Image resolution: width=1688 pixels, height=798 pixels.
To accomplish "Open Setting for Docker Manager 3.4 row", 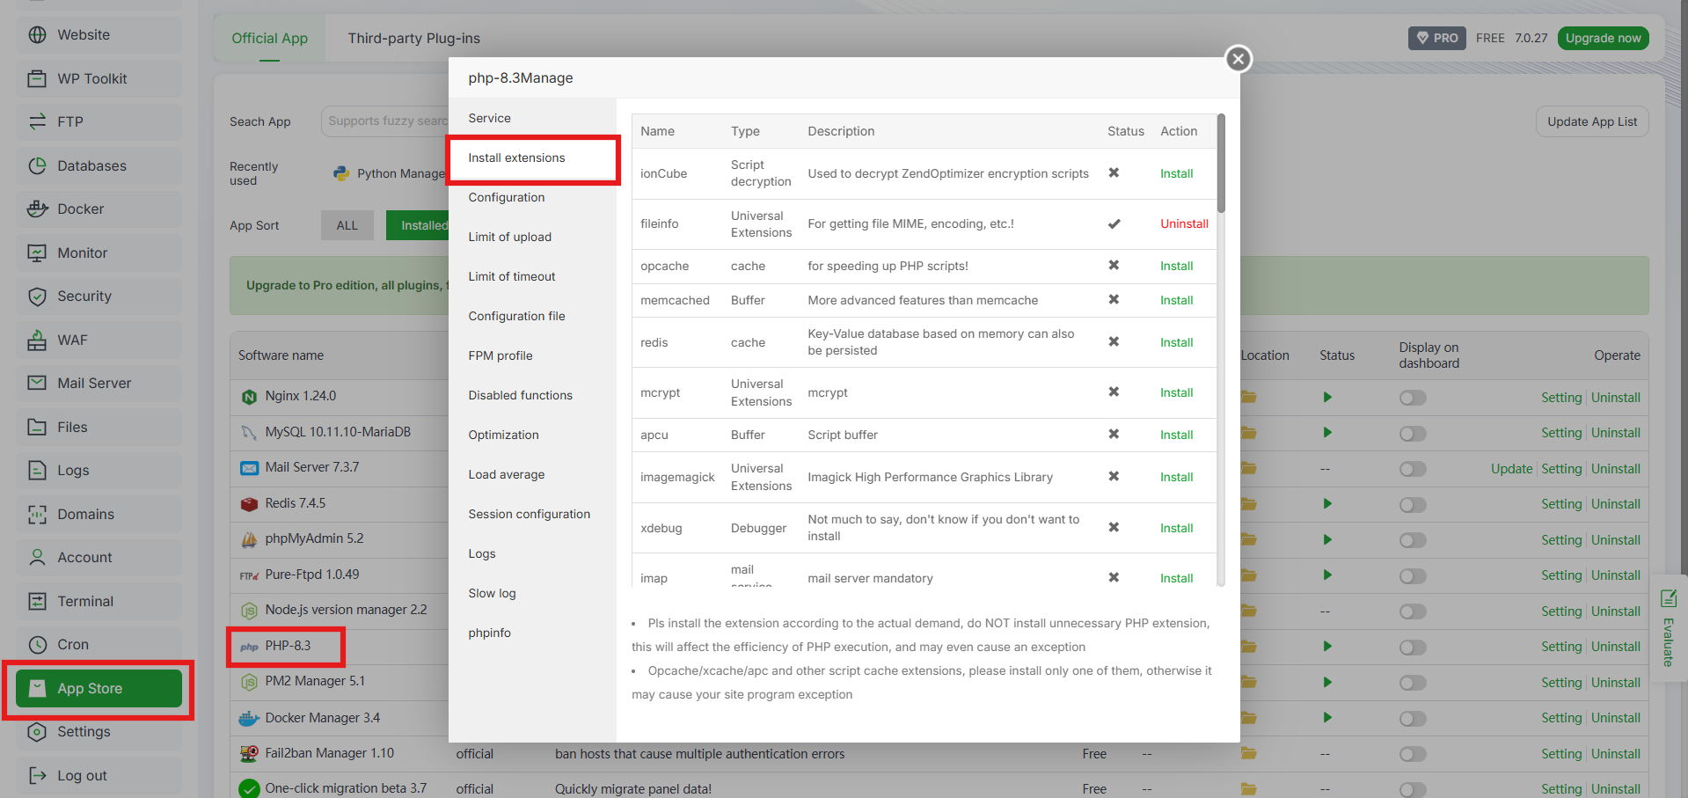I will click(x=1561, y=718).
